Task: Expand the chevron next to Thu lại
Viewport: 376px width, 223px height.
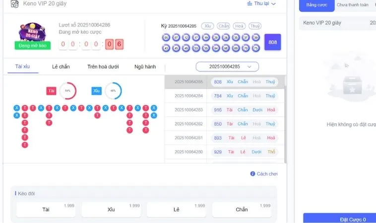Action: click(273, 4)
